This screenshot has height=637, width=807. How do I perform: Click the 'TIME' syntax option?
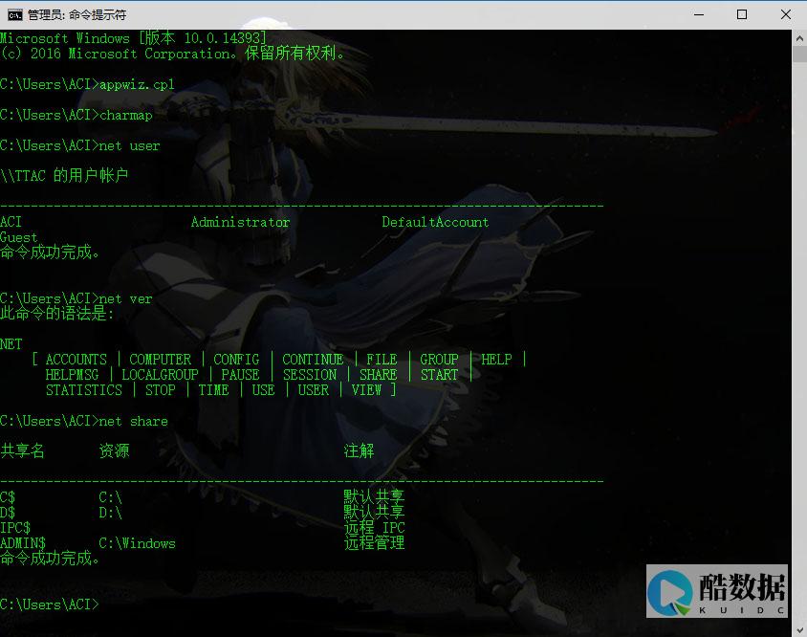click(213, 390)
